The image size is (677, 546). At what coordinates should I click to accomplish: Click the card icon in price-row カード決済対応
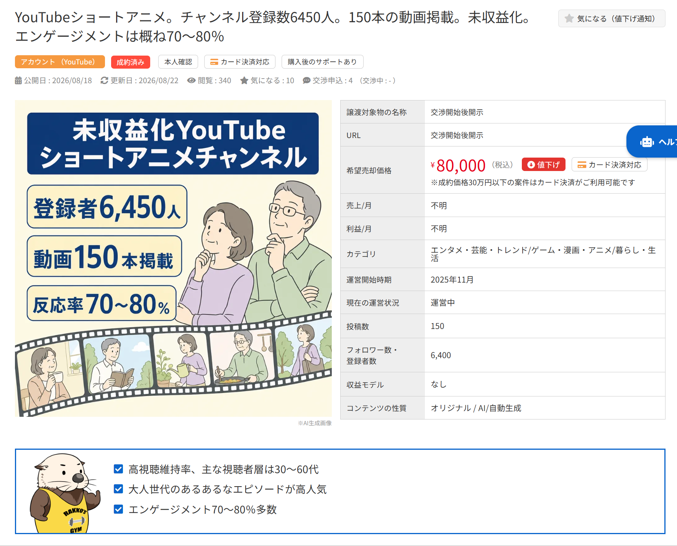582,165
